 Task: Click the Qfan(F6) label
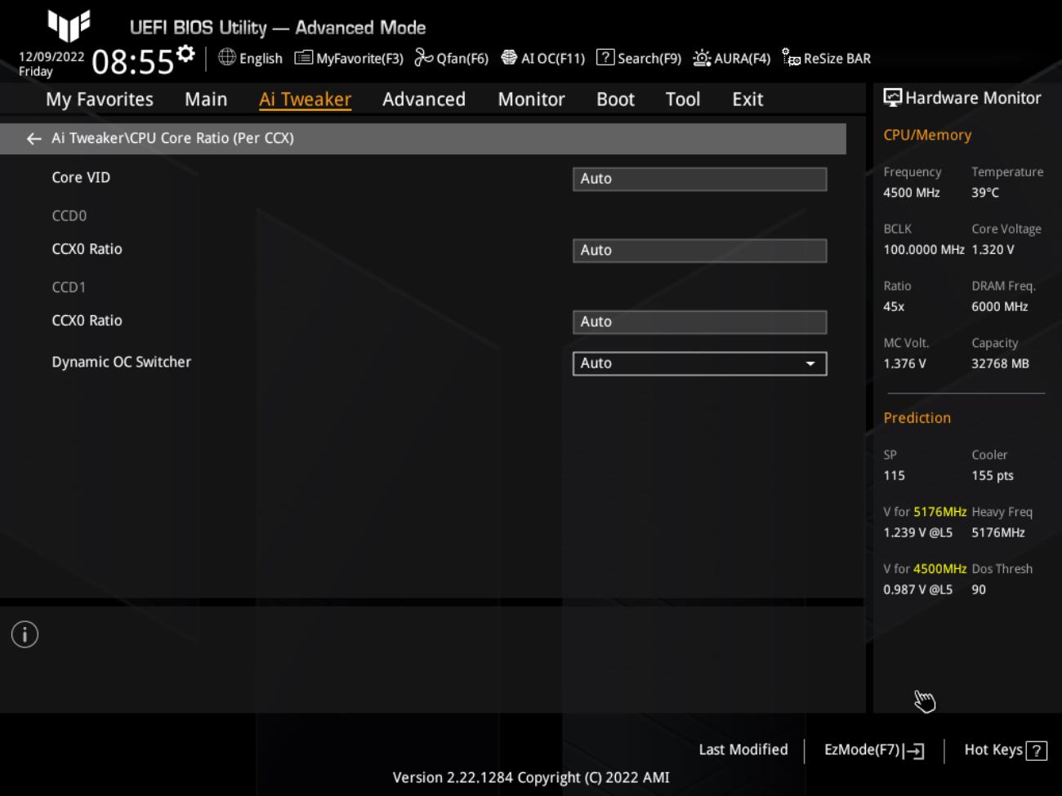pyautogui.click(x=462, y=59)
